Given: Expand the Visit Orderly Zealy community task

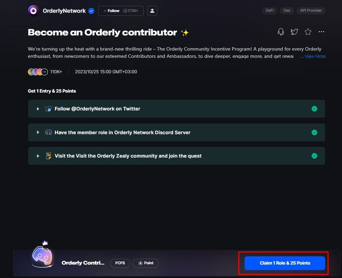Looking at the screenshot, I should [x=38, y=156].
